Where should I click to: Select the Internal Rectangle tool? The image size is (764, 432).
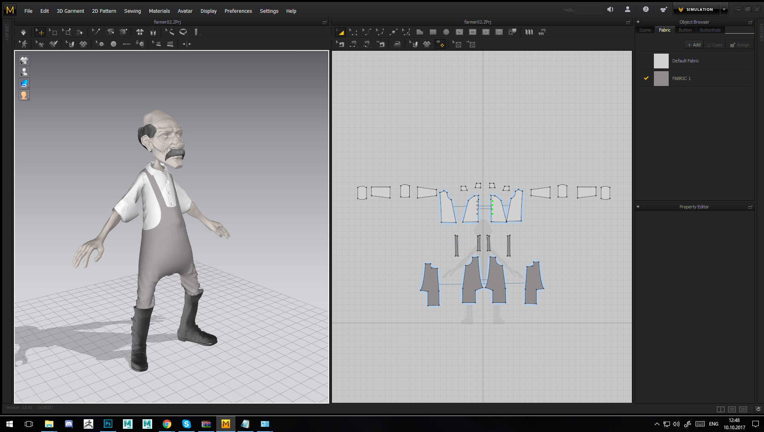[472, 32]
